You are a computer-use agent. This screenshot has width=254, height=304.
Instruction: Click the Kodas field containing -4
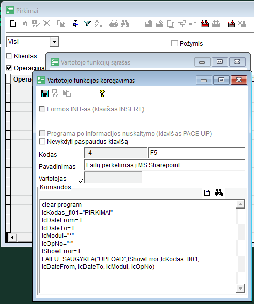click(x=115, y=153)
